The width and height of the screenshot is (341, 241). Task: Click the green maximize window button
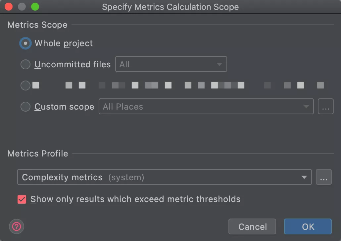click(35, 7)
